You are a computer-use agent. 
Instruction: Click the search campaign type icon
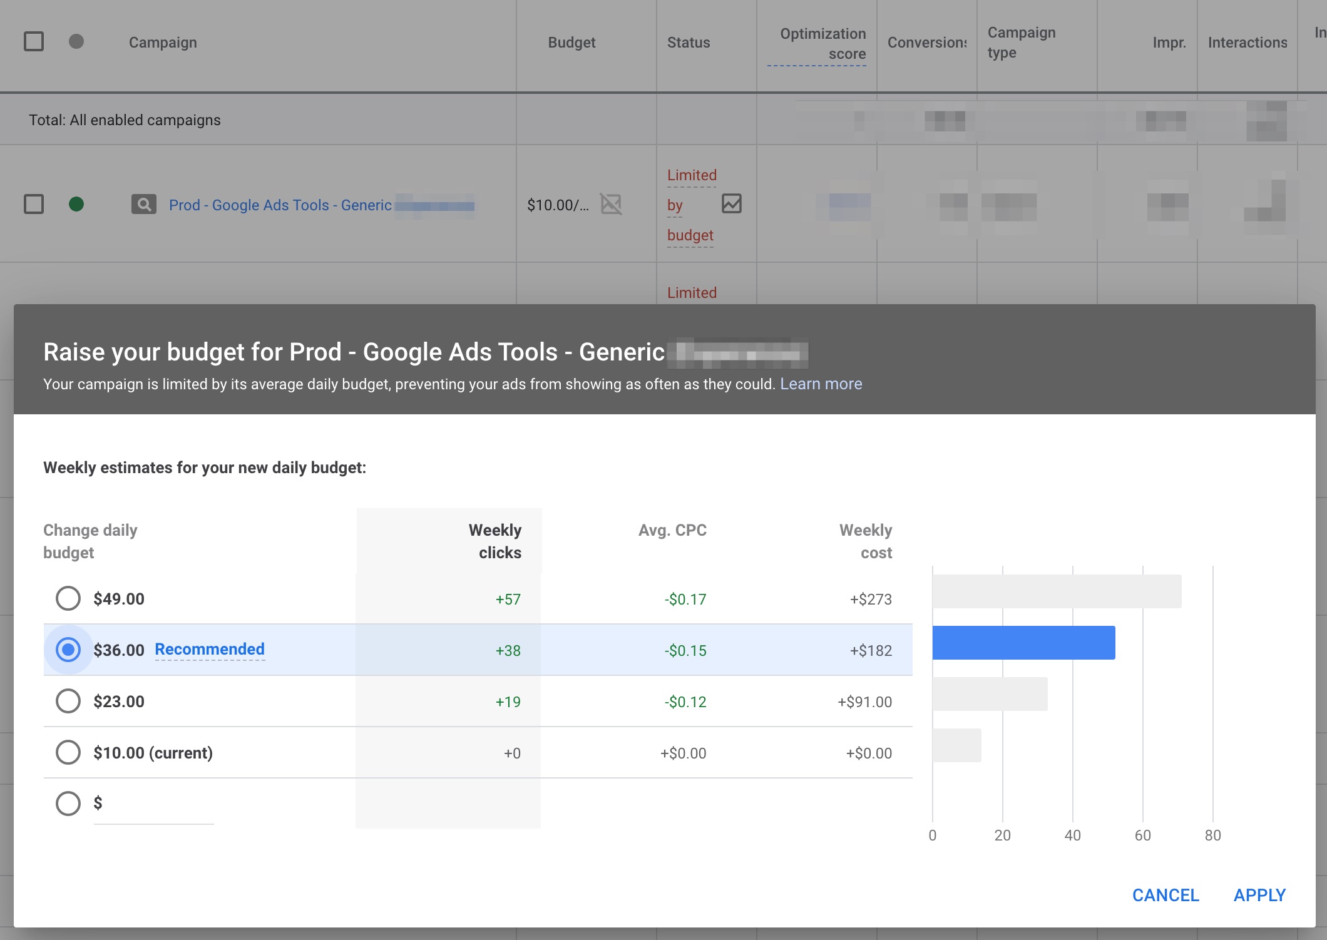[x=143, y=204]
